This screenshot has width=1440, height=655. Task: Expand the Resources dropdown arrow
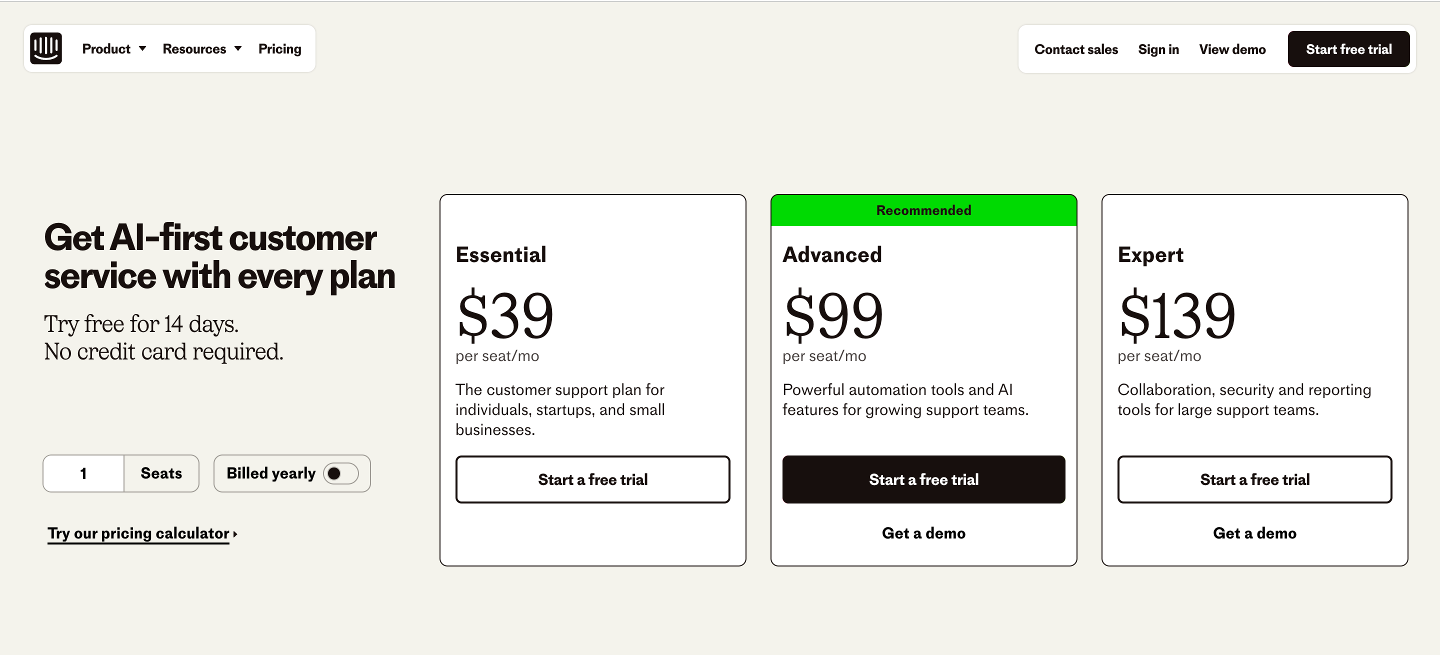(x=238, y=48)
